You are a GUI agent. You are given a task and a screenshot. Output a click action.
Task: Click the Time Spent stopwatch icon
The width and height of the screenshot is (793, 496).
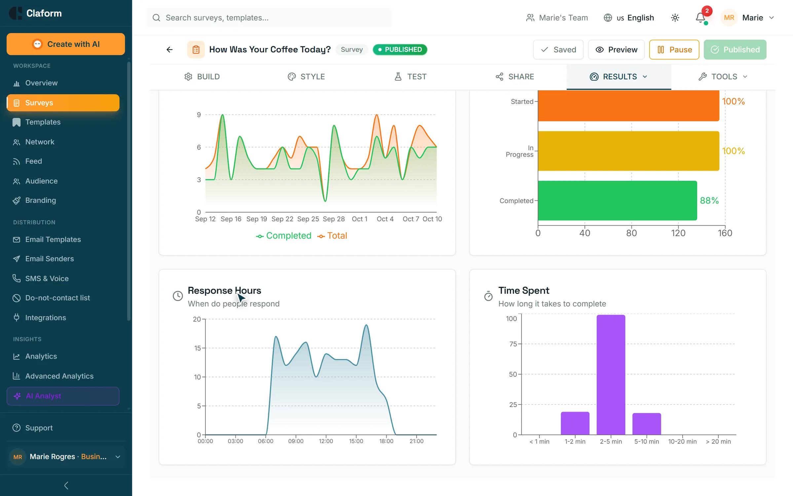pos(488,296)
